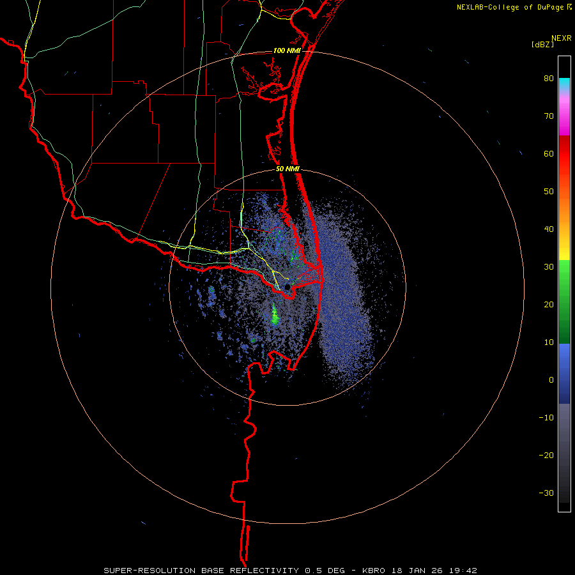Image resolution: width=575 pixels, height=575 pixels.
Task: Click the dark radar site dot at center
Action: pos(287,287)
